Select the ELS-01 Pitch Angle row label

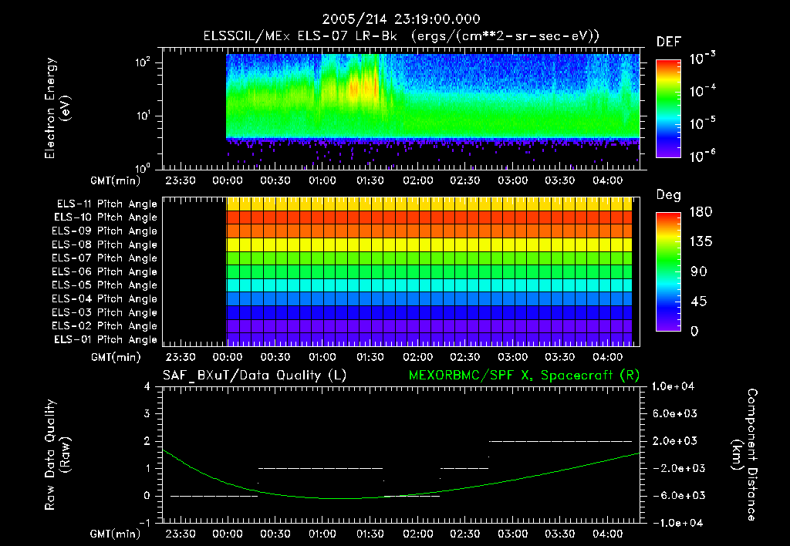[106, 339]
